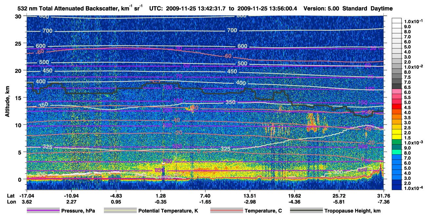Click the 'Lon' row label below the plot
The width and height of the screenshot is (426, 218).
tap(11, 202)
